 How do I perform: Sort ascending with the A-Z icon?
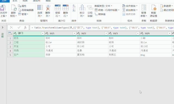74,6
